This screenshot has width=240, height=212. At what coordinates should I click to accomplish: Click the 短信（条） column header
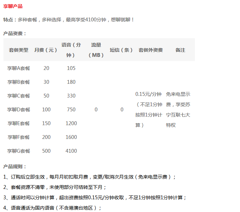(x=121, y=50)
